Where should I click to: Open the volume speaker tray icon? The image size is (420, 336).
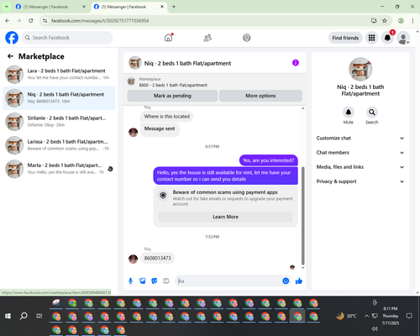tap(375, 328)
